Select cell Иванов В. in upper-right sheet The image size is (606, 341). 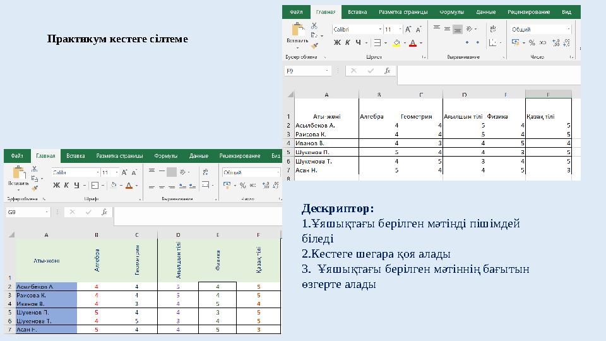click(326, 143)
